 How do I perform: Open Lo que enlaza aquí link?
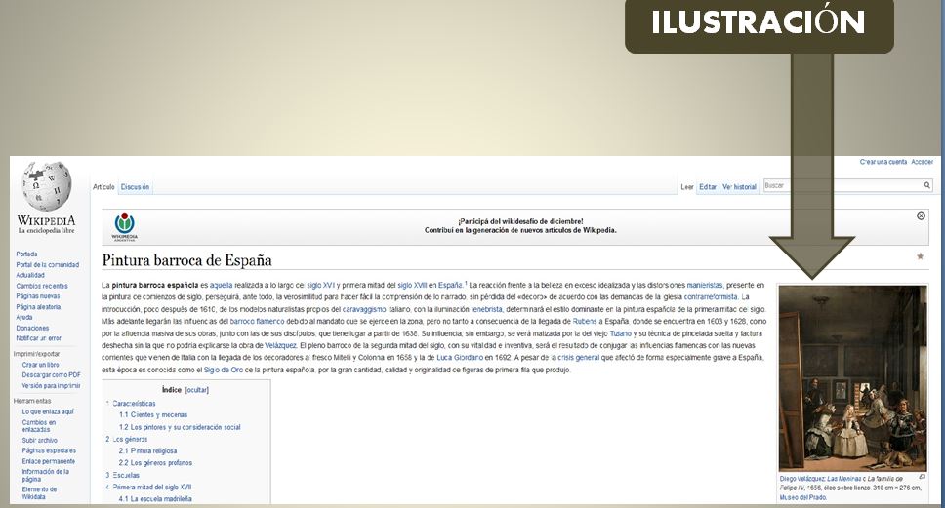click(x=48, y=411)
